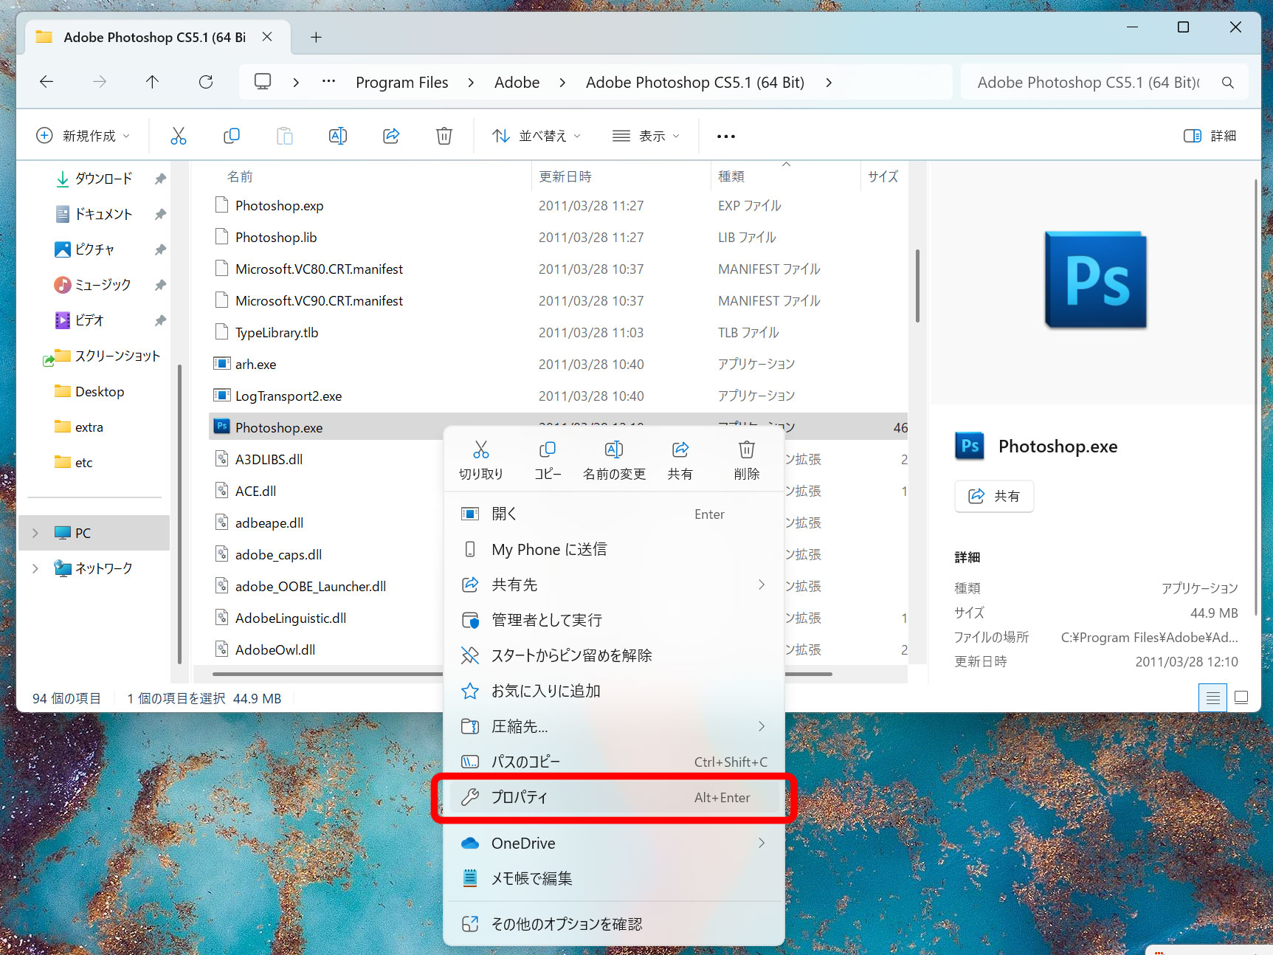This screenshot has height=955, width=1273.
Task: Toggle the 詳細 details pane button
Action: pyautogui.click(x=1210, y=136)
